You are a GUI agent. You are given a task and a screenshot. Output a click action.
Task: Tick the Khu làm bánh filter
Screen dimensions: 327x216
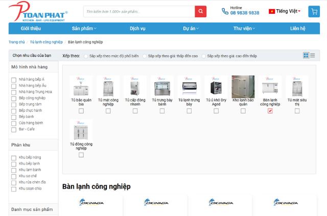[x=14, y=171]
